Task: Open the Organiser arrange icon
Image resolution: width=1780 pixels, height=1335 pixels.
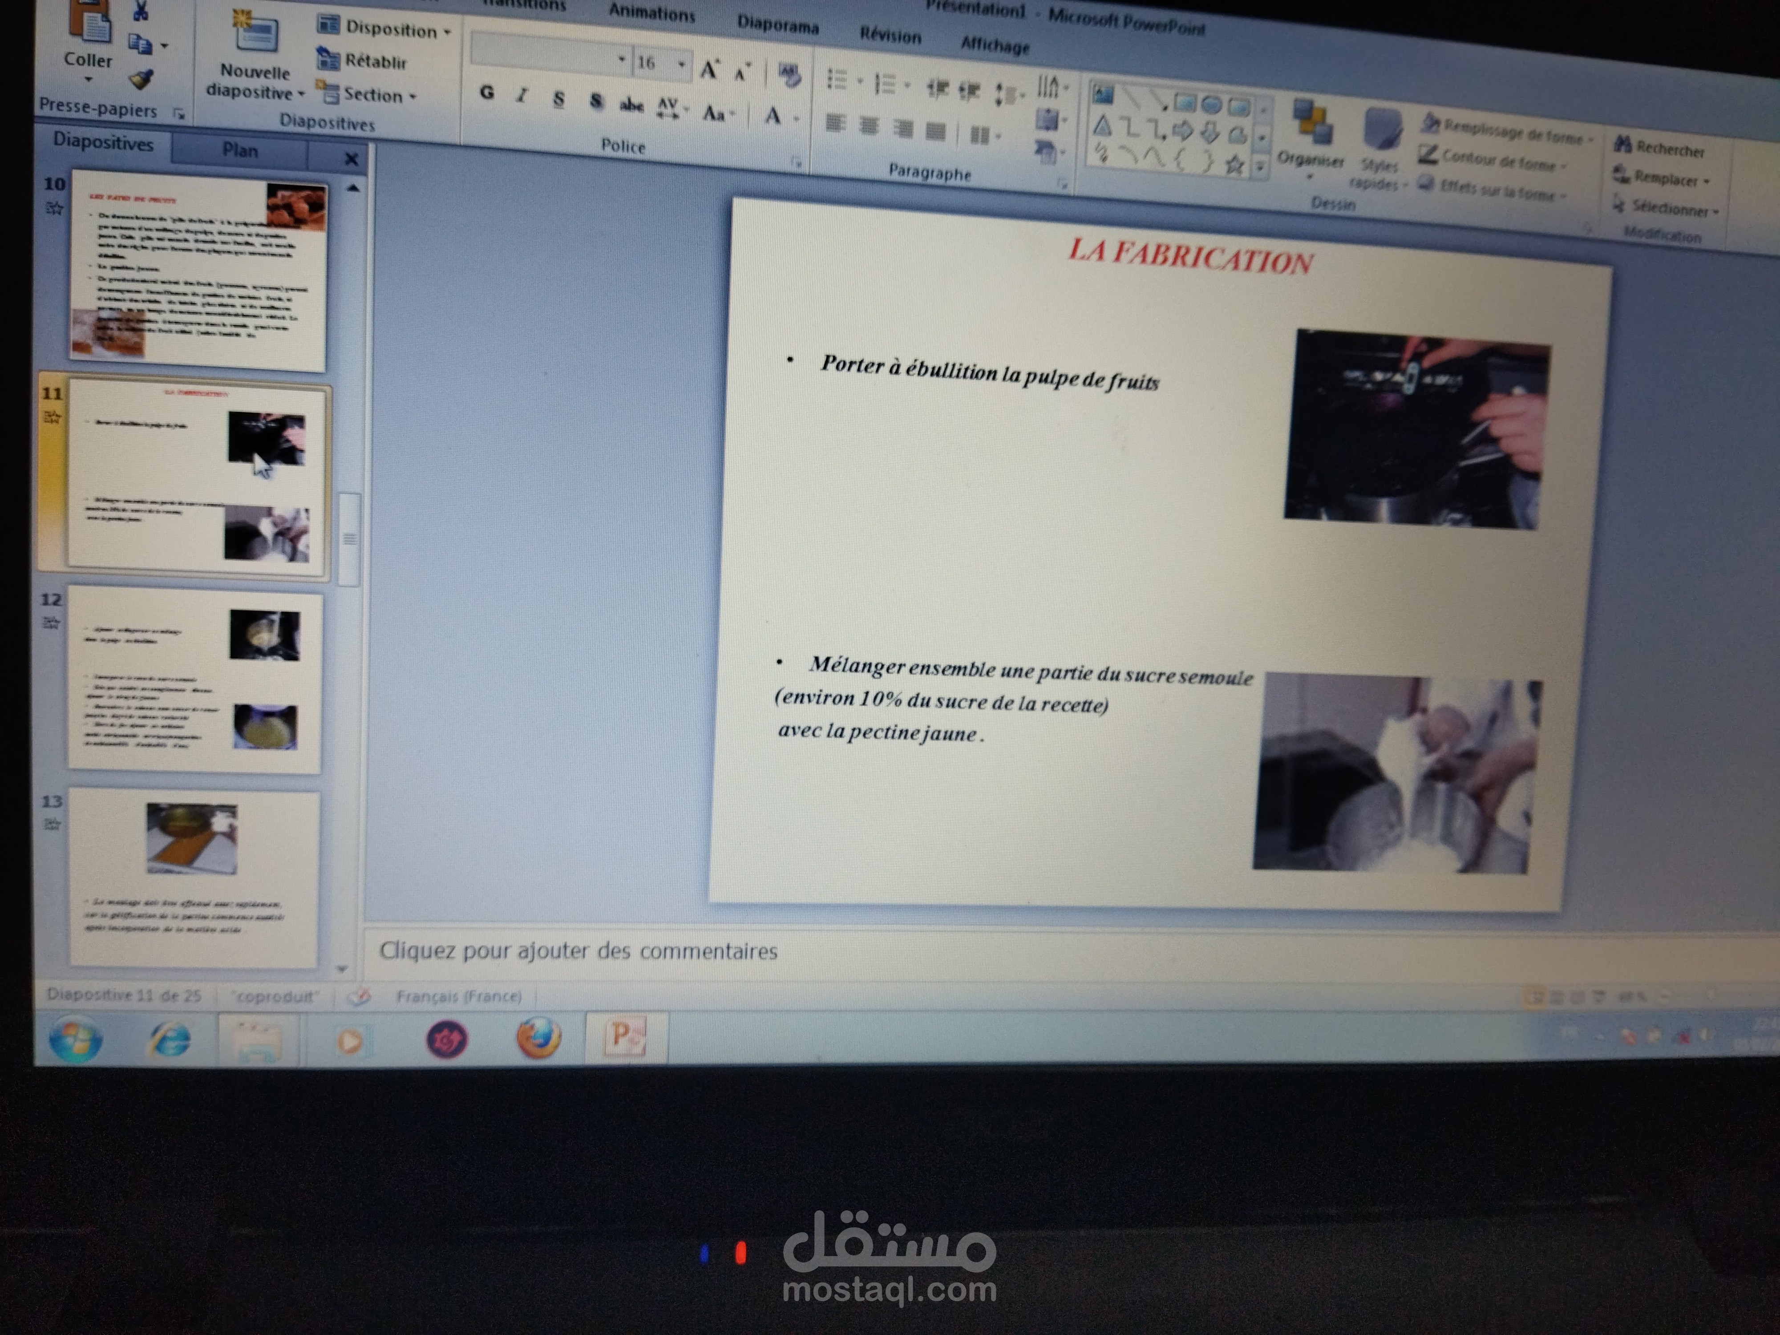Action: pos(1313,122)
